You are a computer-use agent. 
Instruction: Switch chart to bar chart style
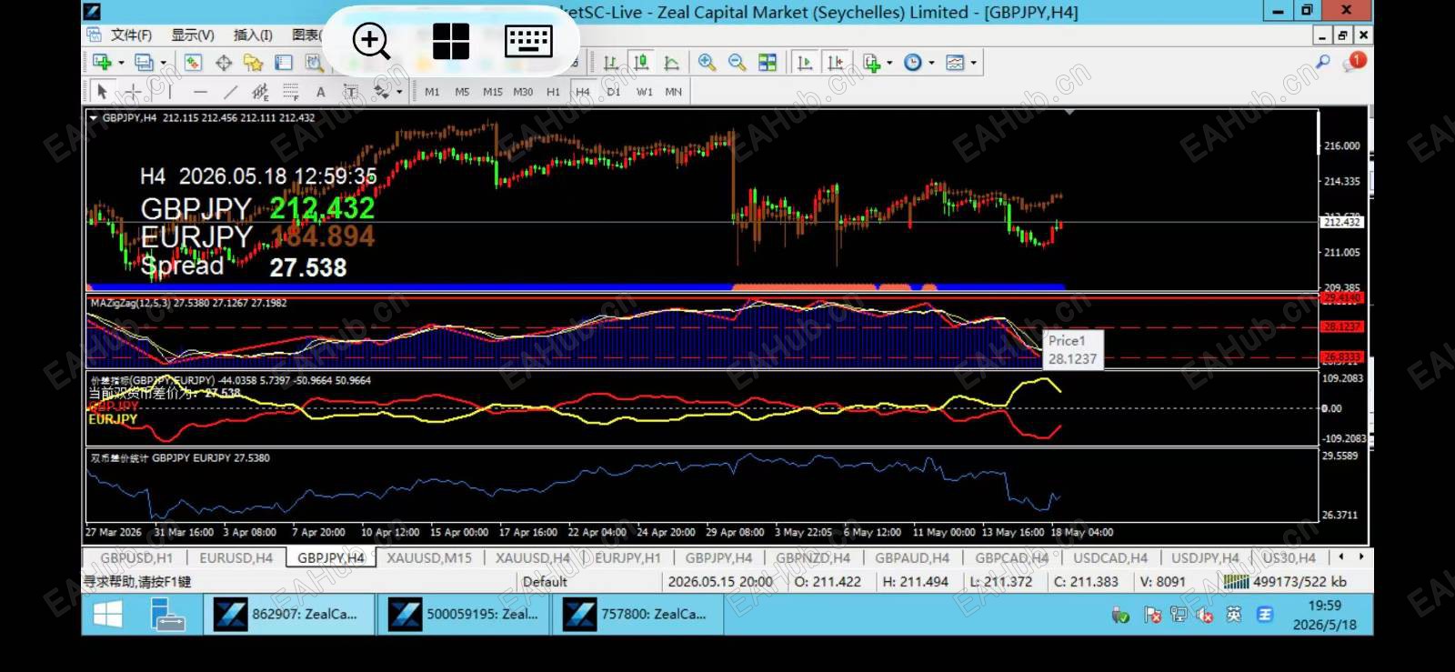click(x=611, y=62)
